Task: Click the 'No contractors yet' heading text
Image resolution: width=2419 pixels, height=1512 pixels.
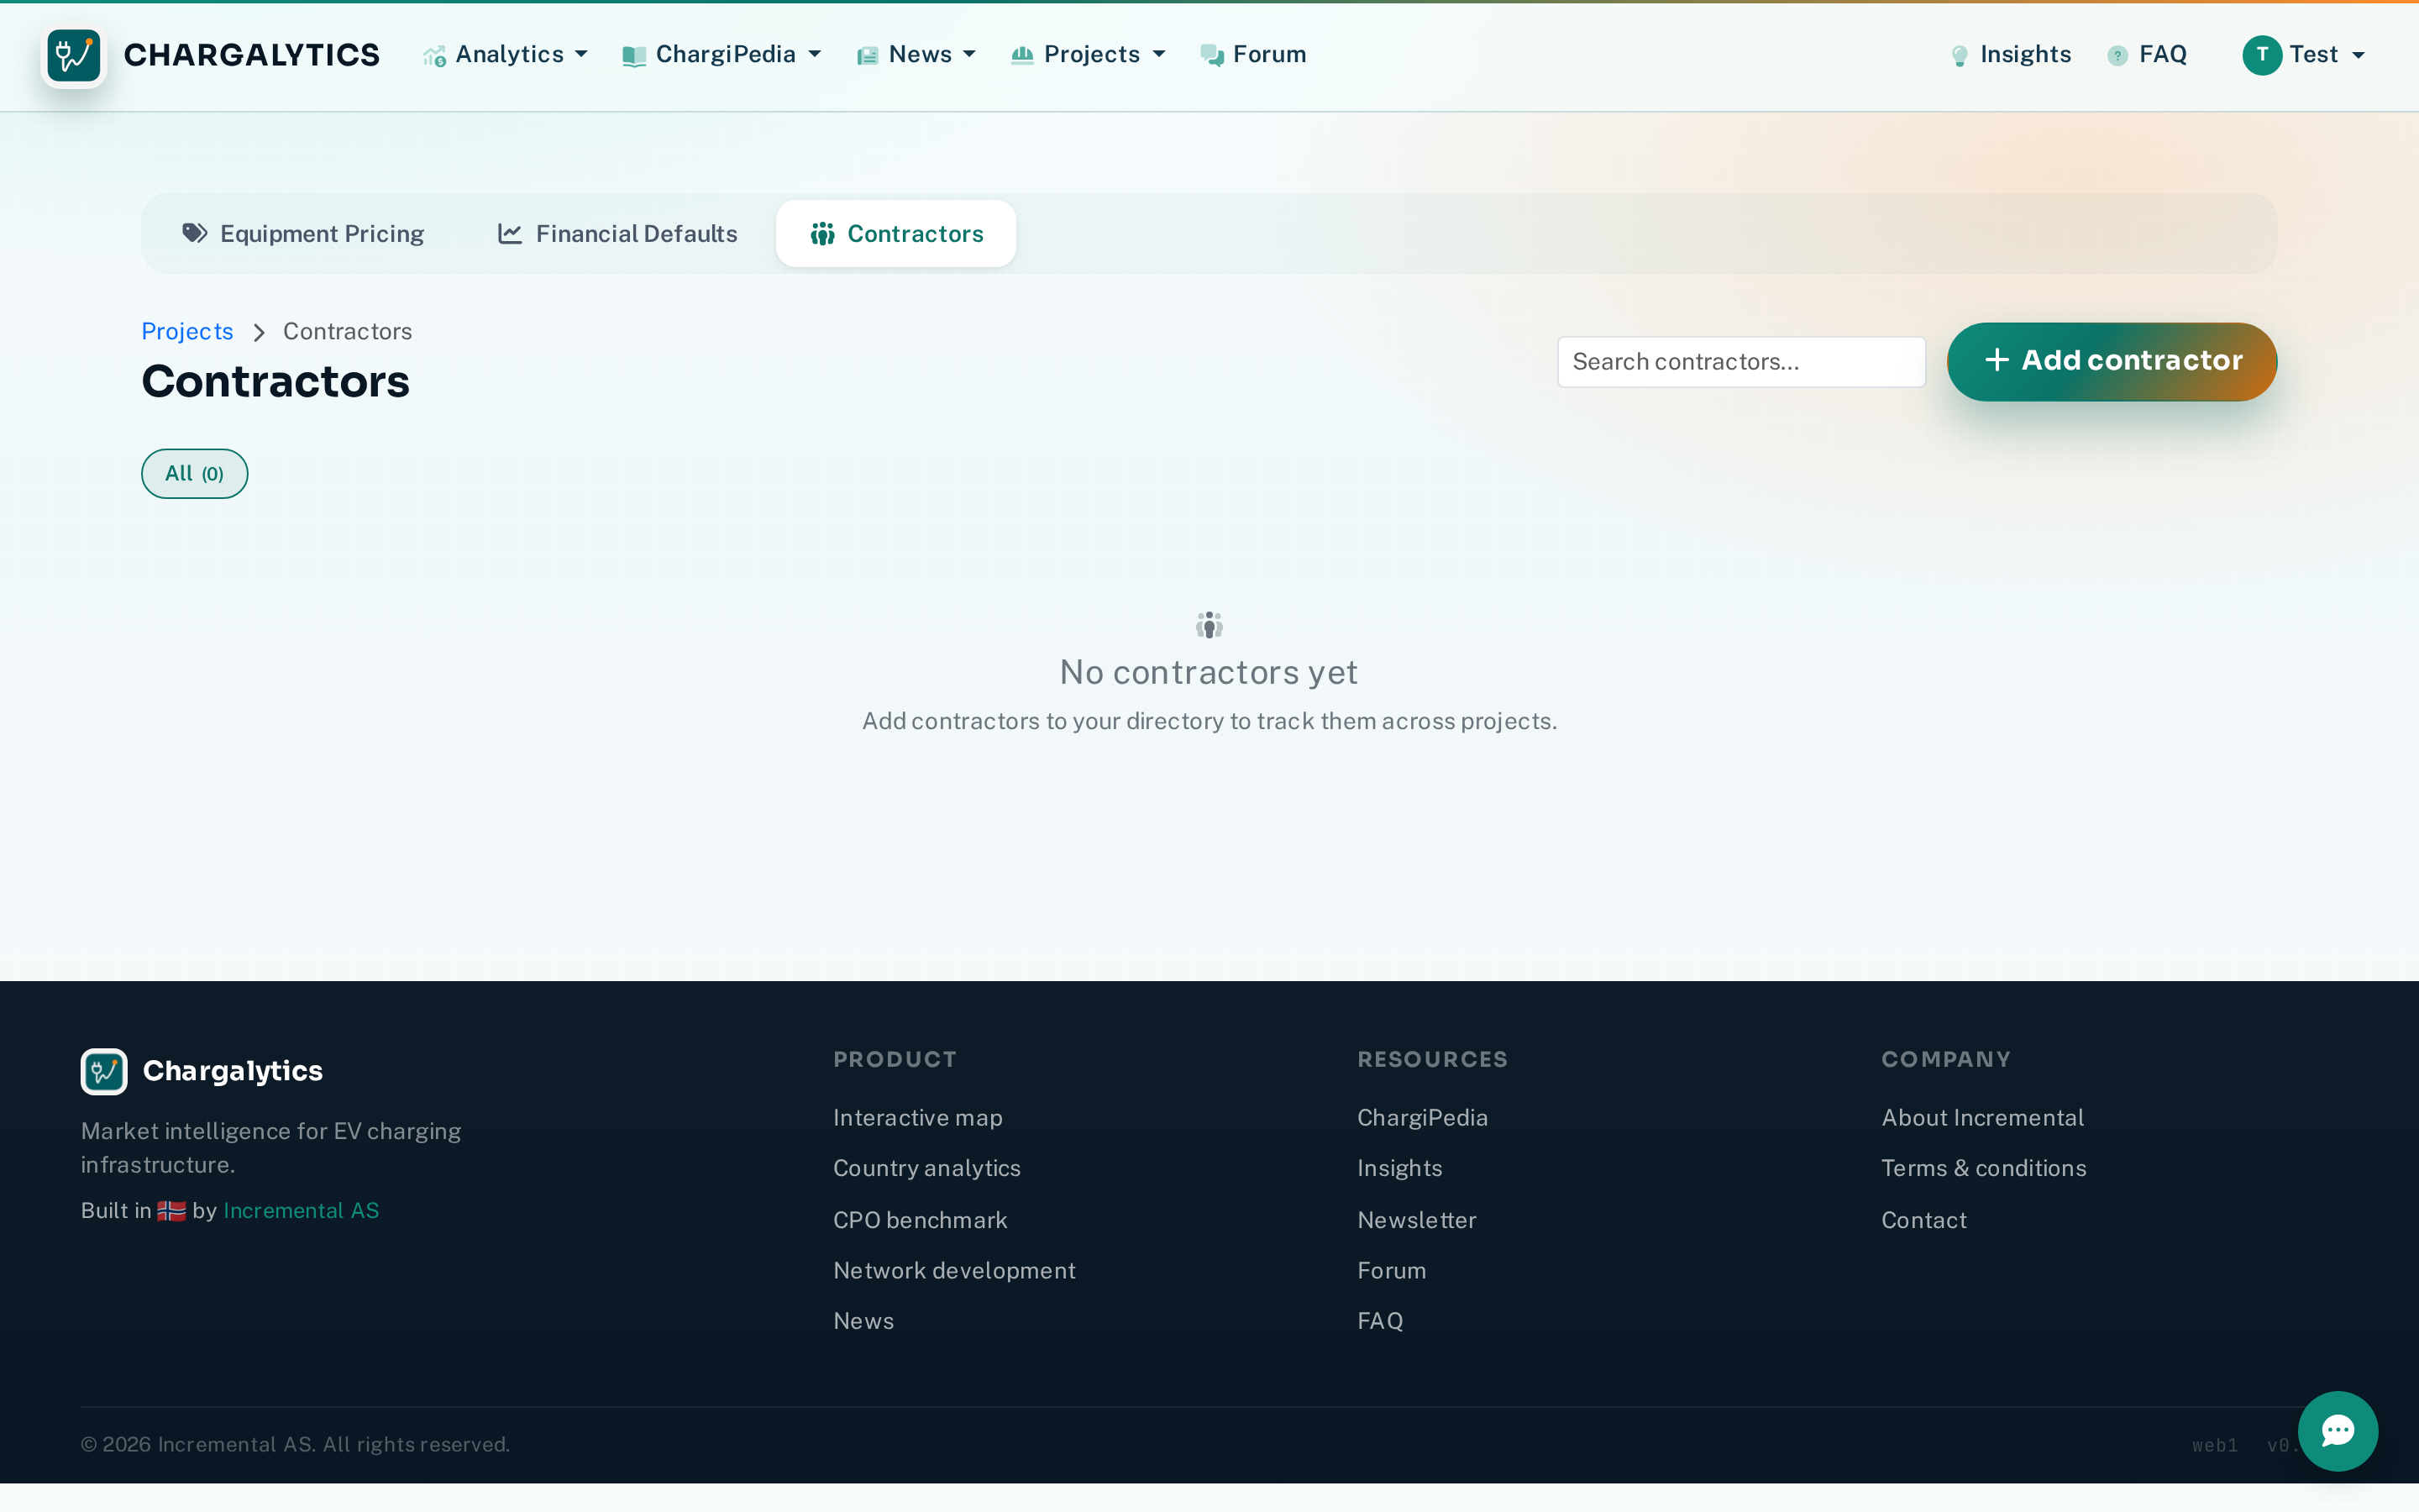Action: tap(1209, 672)
